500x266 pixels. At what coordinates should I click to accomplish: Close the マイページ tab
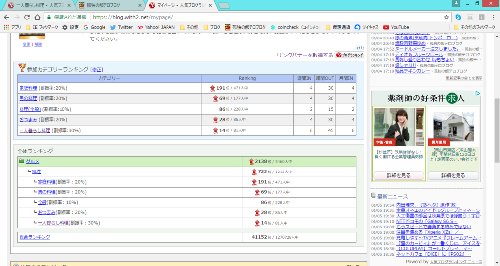(x=210, y=5)
